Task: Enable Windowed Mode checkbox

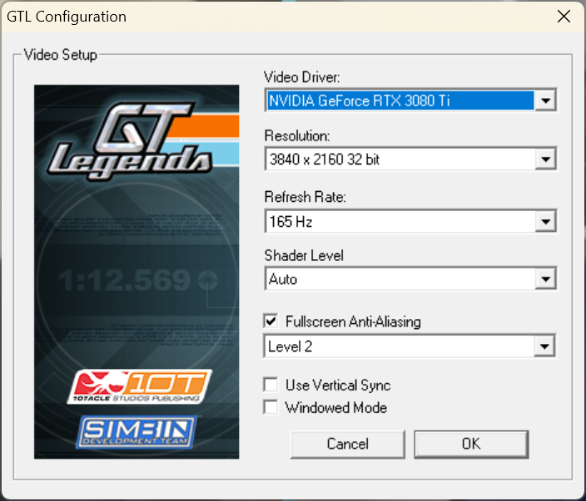Action: 271,407
